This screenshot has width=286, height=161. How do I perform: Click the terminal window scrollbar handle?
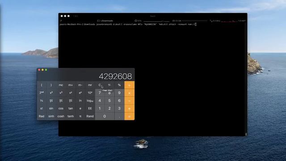(x=246, y=134)
